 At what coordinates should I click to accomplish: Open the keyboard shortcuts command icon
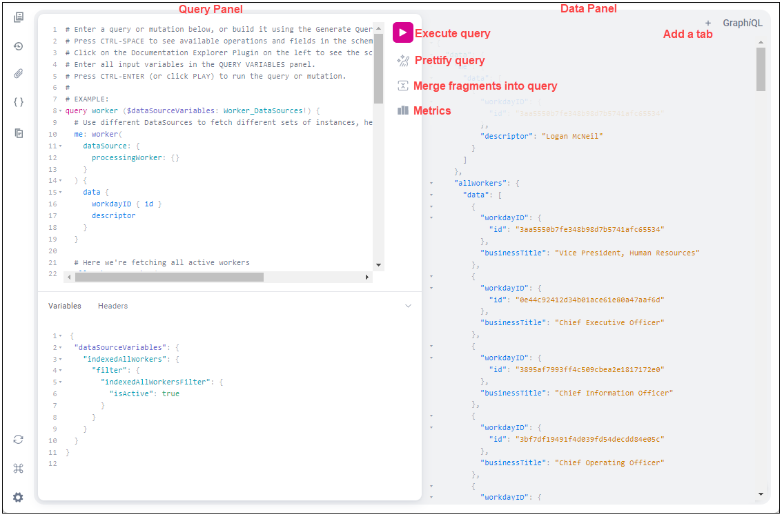coord(19,468)
